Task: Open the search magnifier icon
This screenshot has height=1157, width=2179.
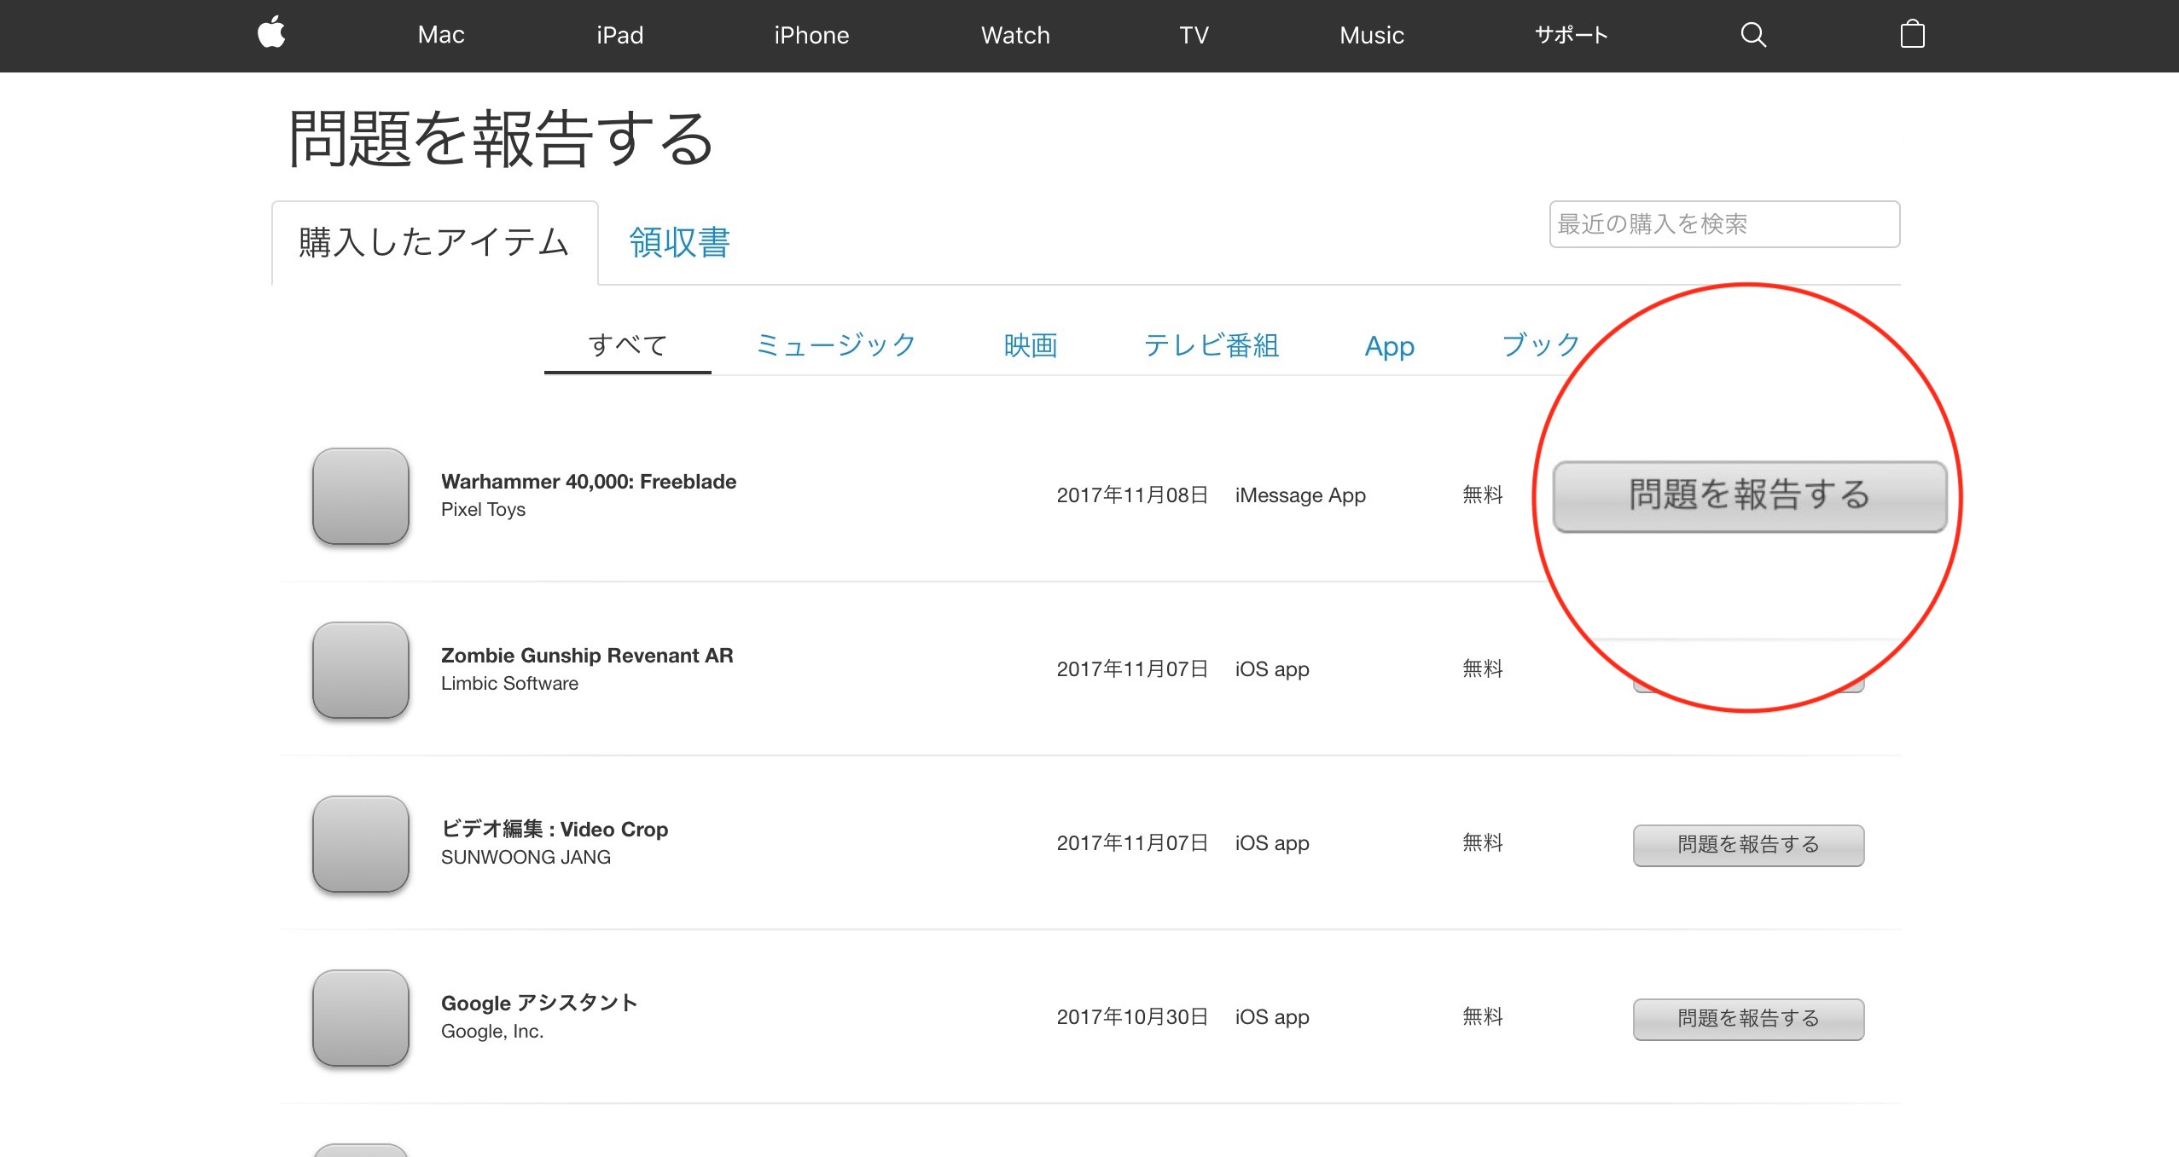Action: [x=1753, y=35]
